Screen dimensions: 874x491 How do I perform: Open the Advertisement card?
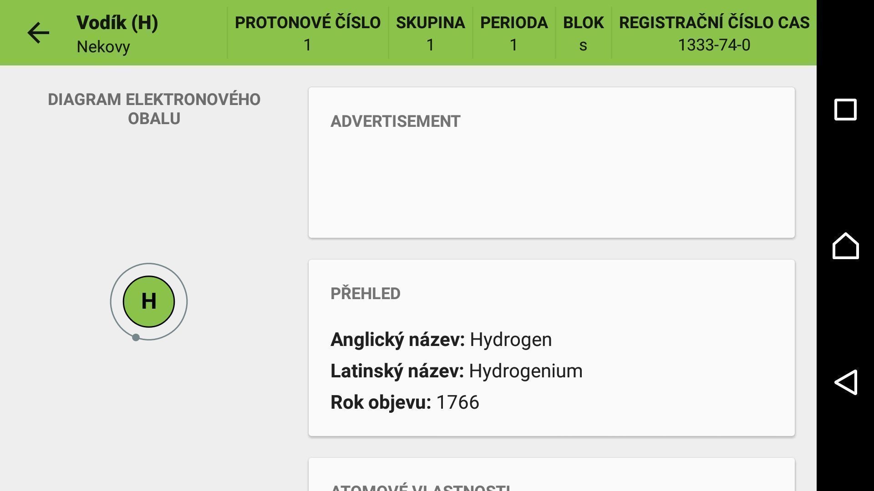point(552,162)
